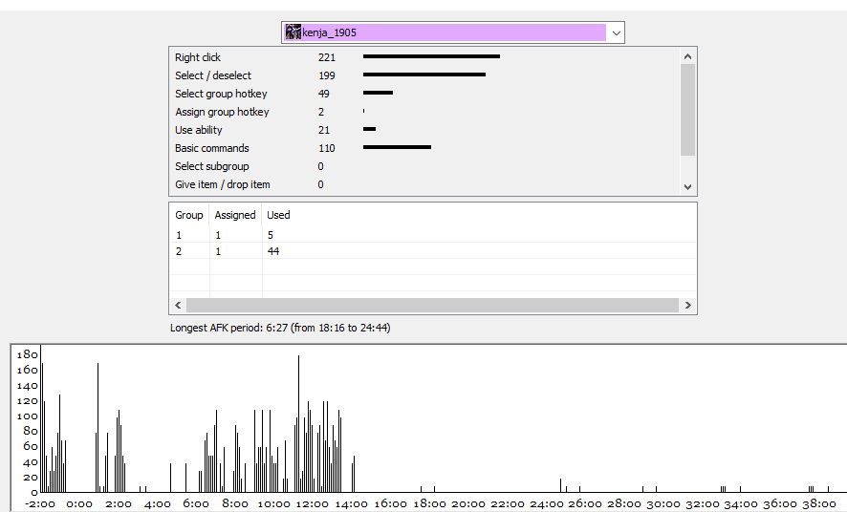
Task: Open the kenja_1905 player dropdown
Action: tap(453, 32)
